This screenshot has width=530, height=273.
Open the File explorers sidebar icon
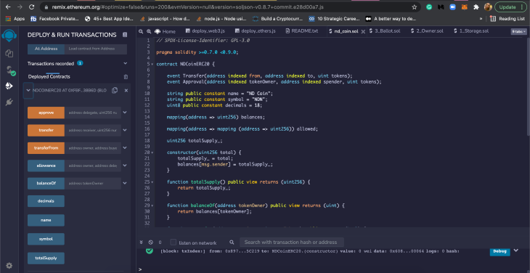(9, 53)
